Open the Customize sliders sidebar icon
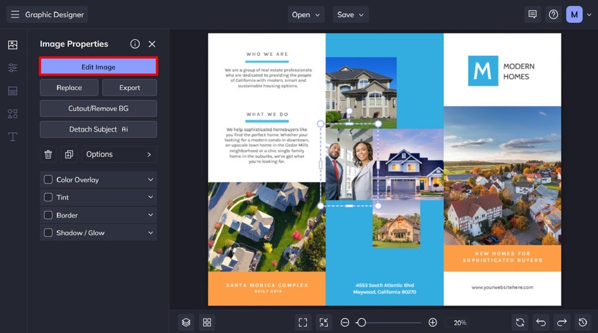Screen dimensions: 598x333 point(13,68)
